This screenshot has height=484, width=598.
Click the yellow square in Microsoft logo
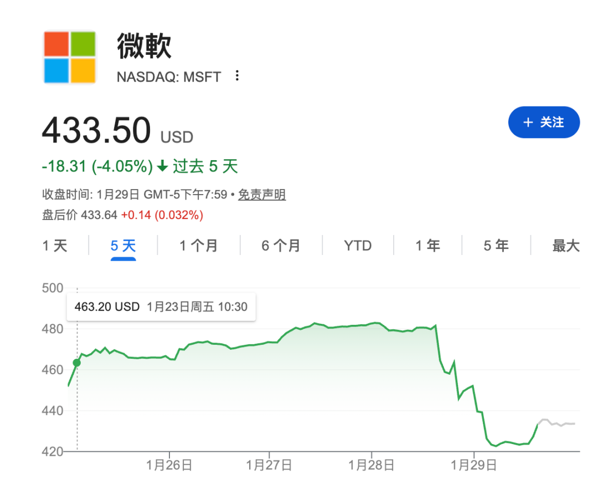(x=84, y=70)
